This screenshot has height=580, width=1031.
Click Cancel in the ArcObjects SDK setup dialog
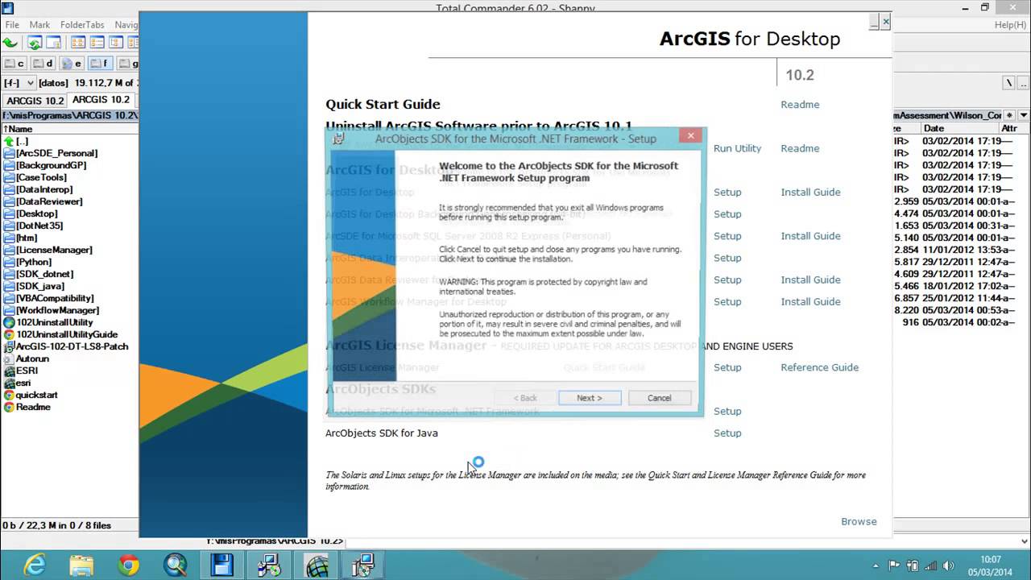659,398
